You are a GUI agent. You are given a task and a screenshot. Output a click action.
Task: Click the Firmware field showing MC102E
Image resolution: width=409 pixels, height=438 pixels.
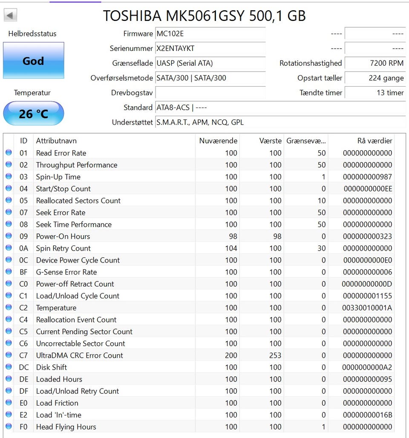[x=210, y=34]
